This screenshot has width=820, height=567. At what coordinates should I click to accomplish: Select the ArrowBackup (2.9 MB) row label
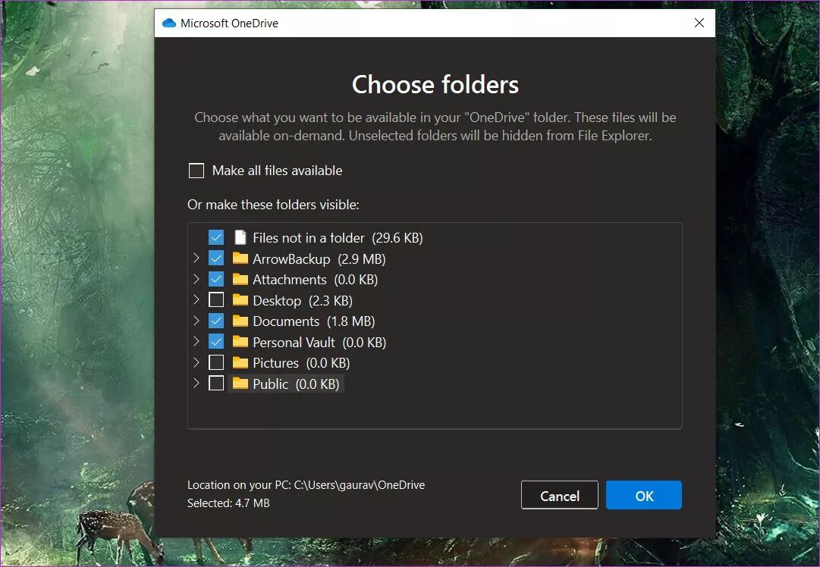coord(319,258)
